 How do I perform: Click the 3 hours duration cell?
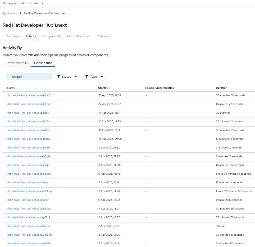tap(221, 226)
